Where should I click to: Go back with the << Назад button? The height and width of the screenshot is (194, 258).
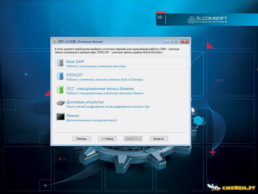click(x=107, y=139)
